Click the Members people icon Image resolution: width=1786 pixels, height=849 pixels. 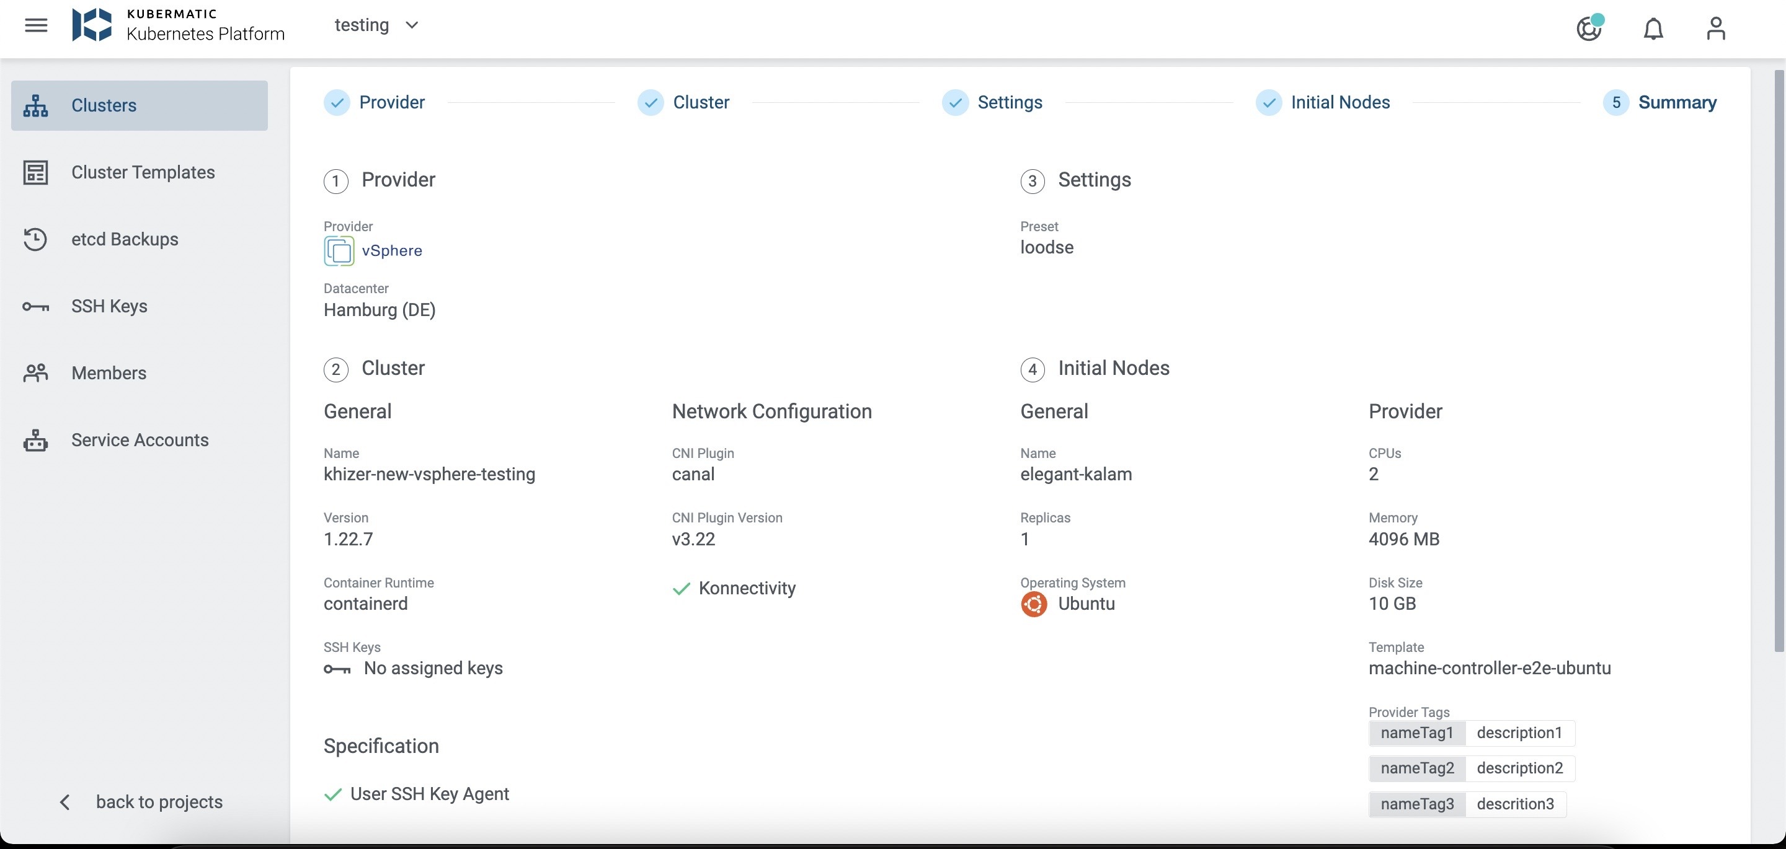35,372
